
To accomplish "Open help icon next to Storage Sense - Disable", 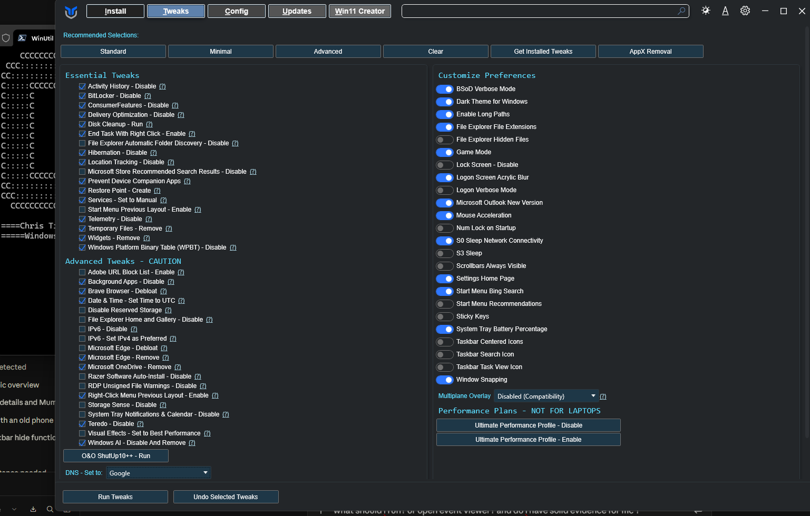I will coord(163,405).
